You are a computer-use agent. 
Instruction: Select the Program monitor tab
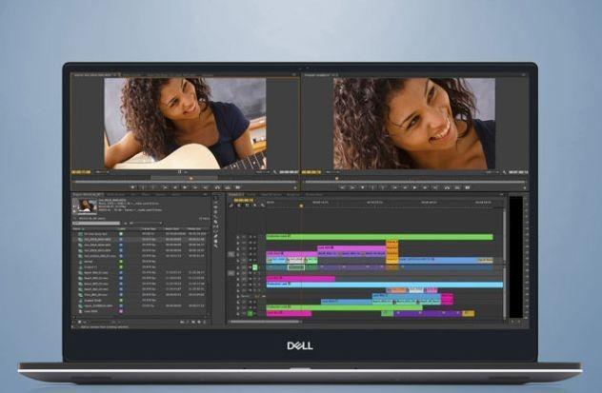pos(322,75)
